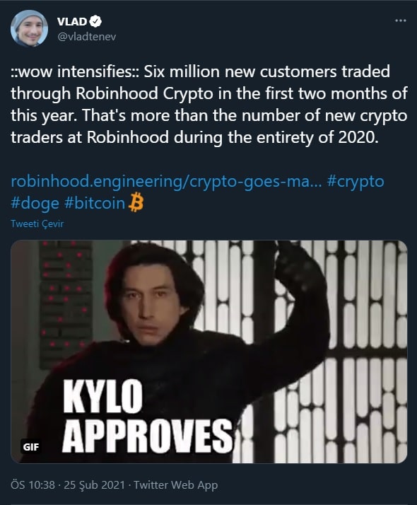This screenshot has width=417, height=505.
Task: Click the orange Bitcoin symbol icon
Action: click(x=136, y=202)
